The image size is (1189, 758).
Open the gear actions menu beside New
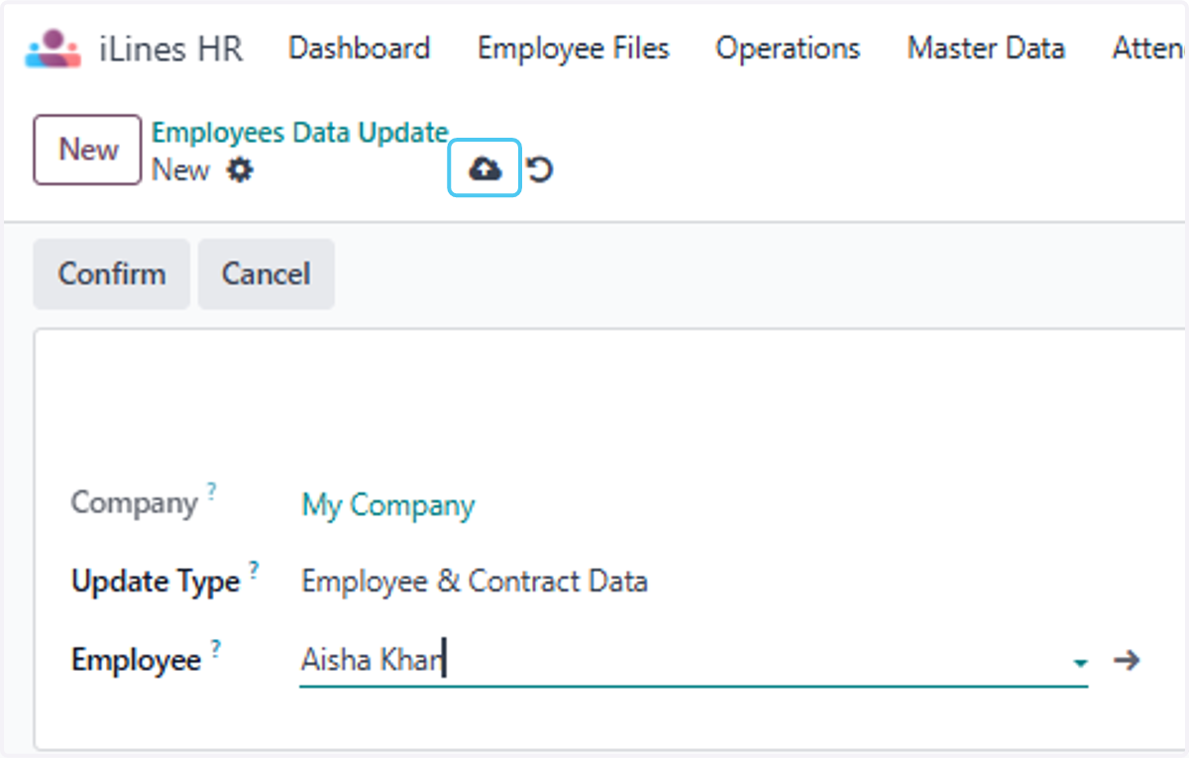(x=239, y=170)
